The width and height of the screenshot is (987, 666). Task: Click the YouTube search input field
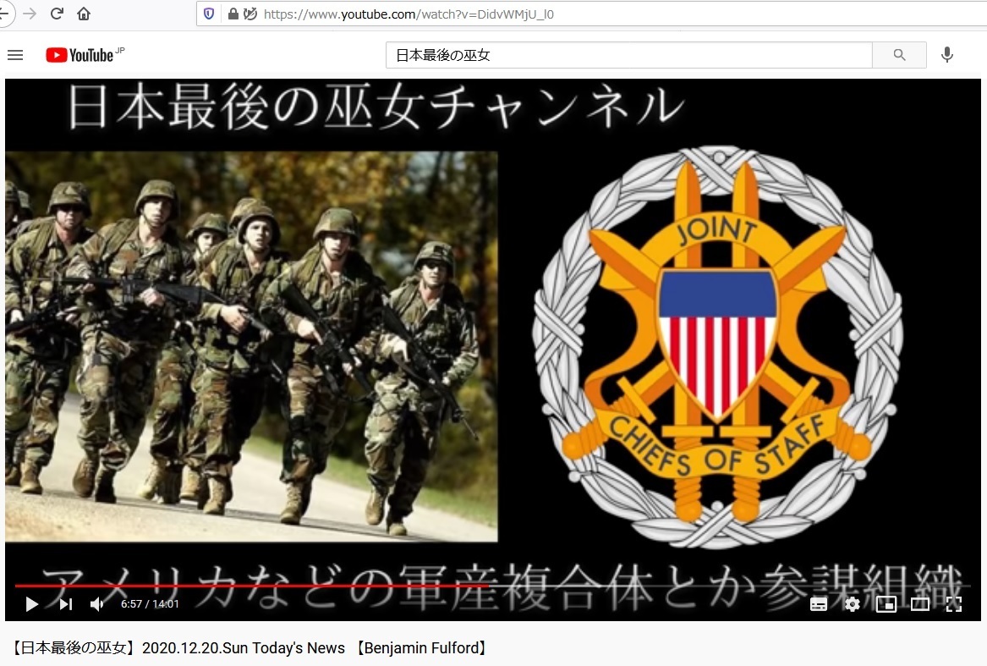click(x=629, y=56)
